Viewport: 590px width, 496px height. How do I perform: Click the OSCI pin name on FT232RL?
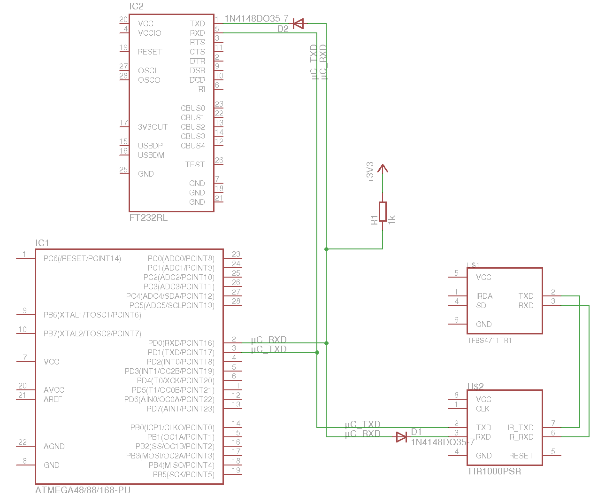pyautogui.click(x=147, y=70)
